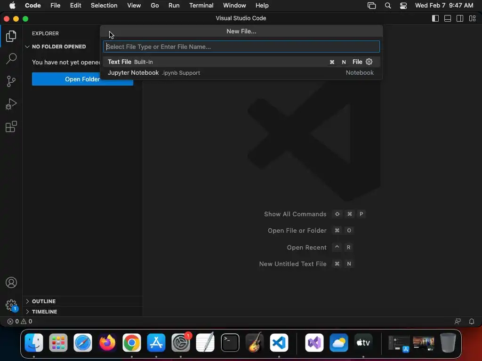482x361 pixels.
Task: Open the Explorer view in activity bar
Action: click(11, 36)
